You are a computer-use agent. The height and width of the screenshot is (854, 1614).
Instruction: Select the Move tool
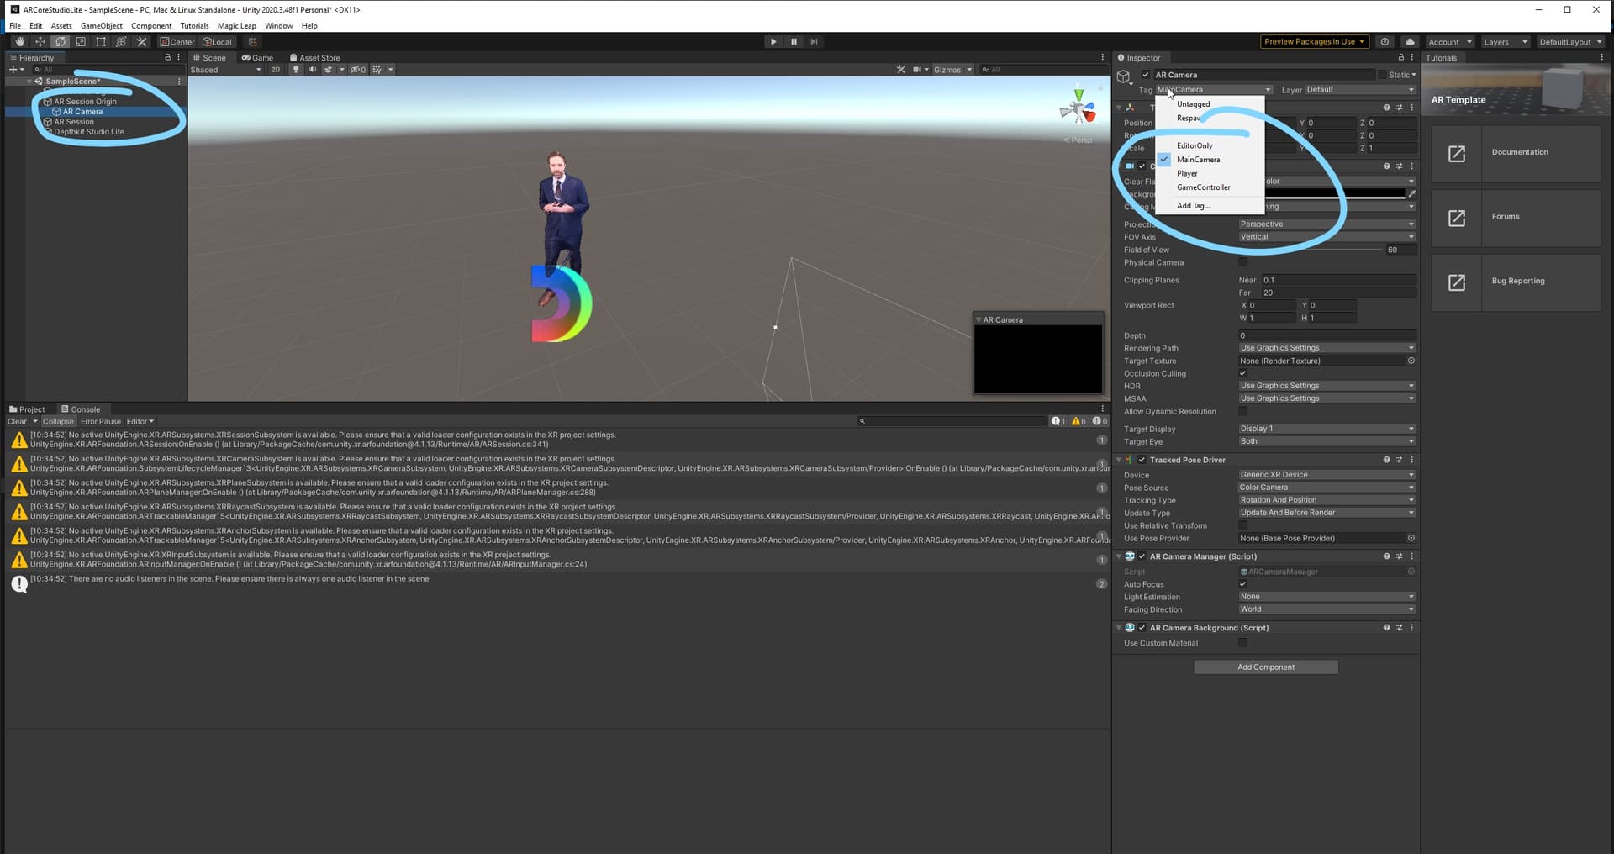coord(40,42)
